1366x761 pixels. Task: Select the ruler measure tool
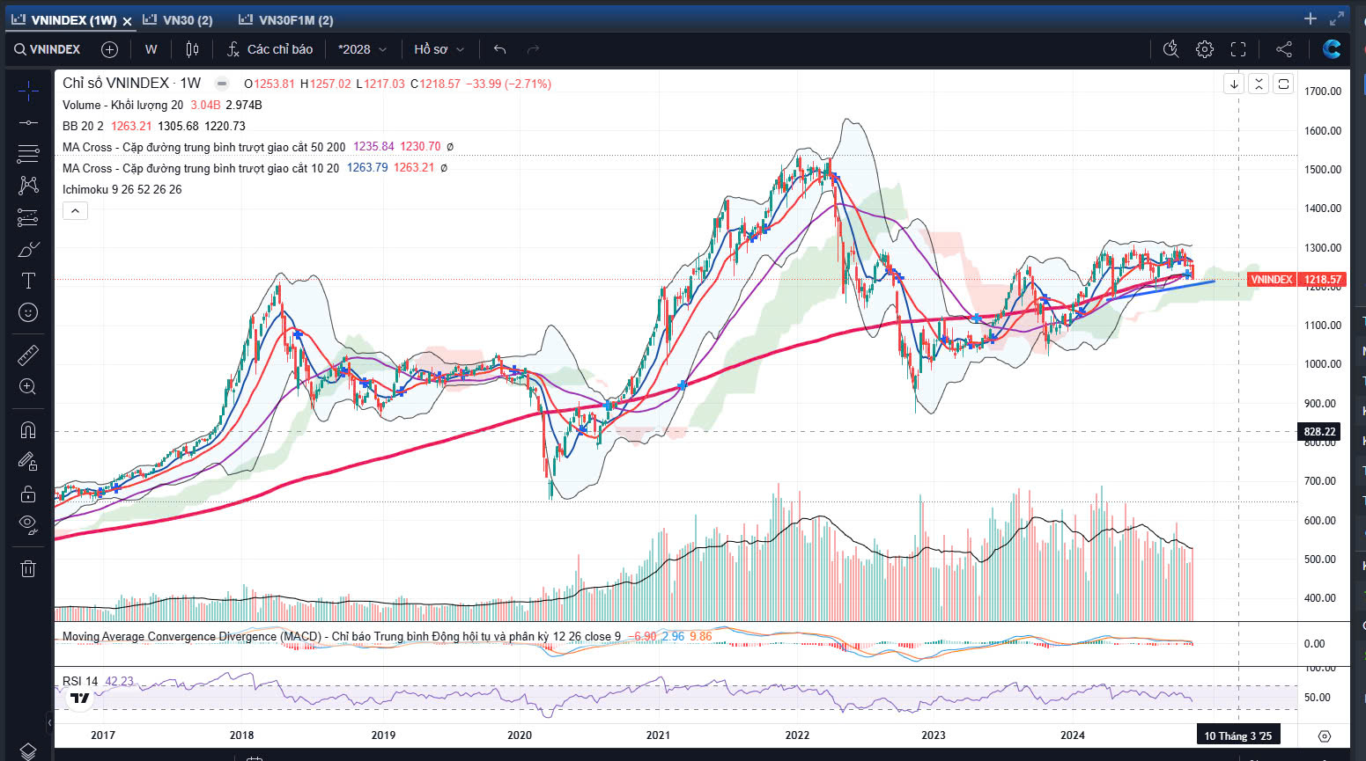pos(28,355)
